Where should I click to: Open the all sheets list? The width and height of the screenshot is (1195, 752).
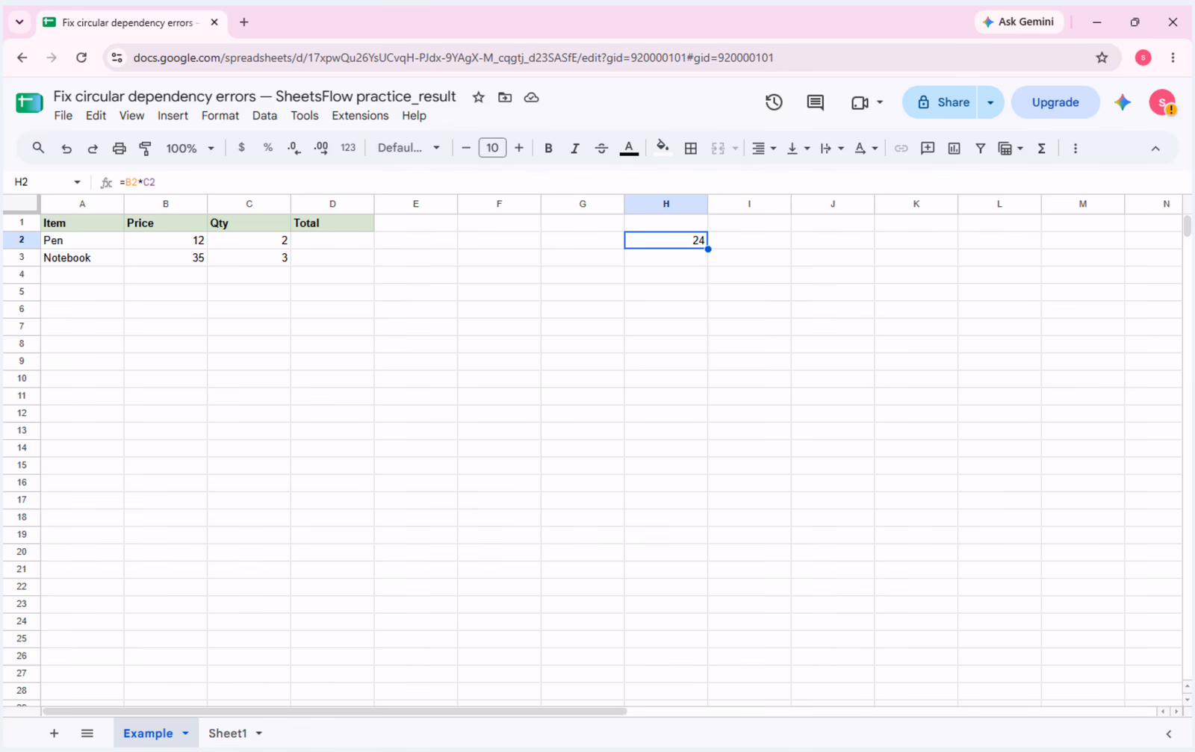(x=87, y=733)
